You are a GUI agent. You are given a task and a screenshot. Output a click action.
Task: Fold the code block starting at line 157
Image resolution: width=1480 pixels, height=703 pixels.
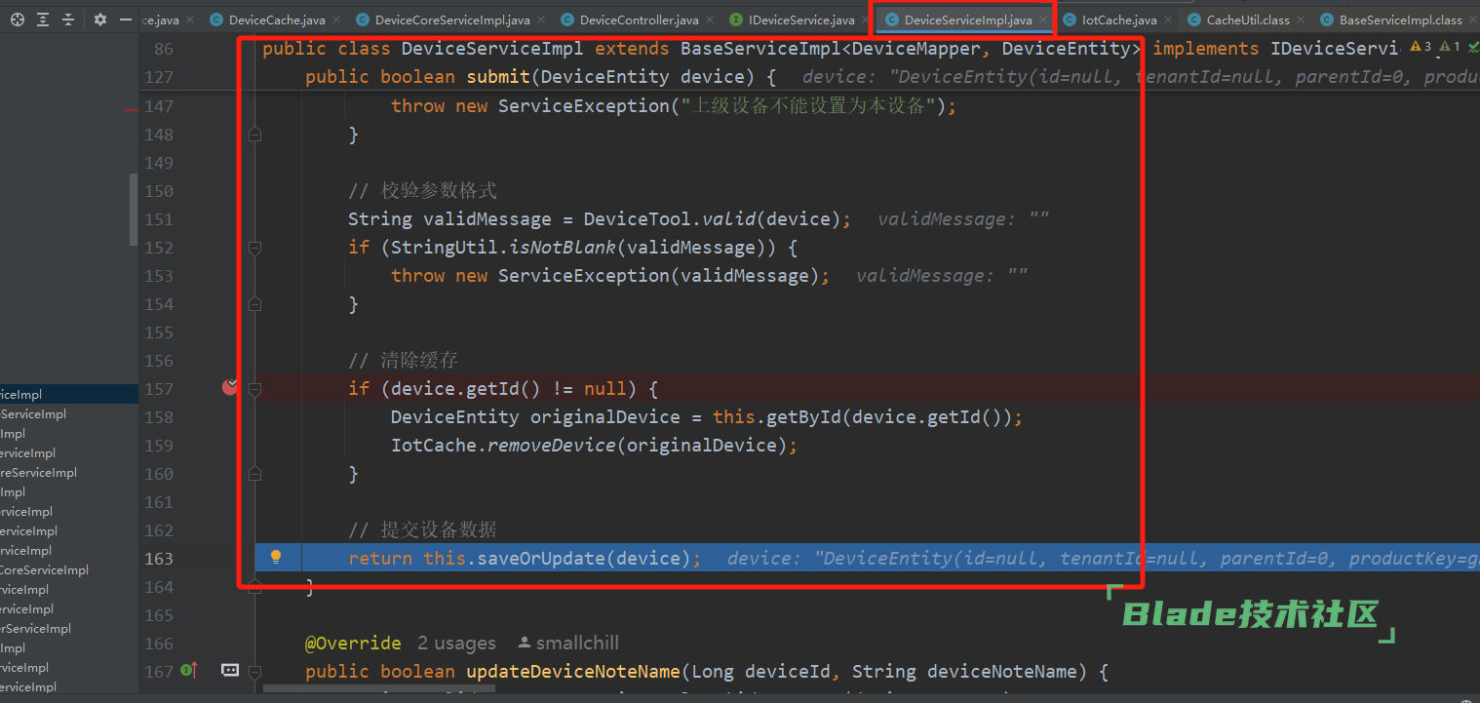pyautogui.click(x=255, y=389)
